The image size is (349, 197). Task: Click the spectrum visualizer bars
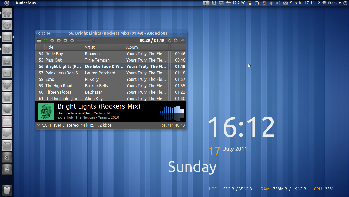(172, 113)
